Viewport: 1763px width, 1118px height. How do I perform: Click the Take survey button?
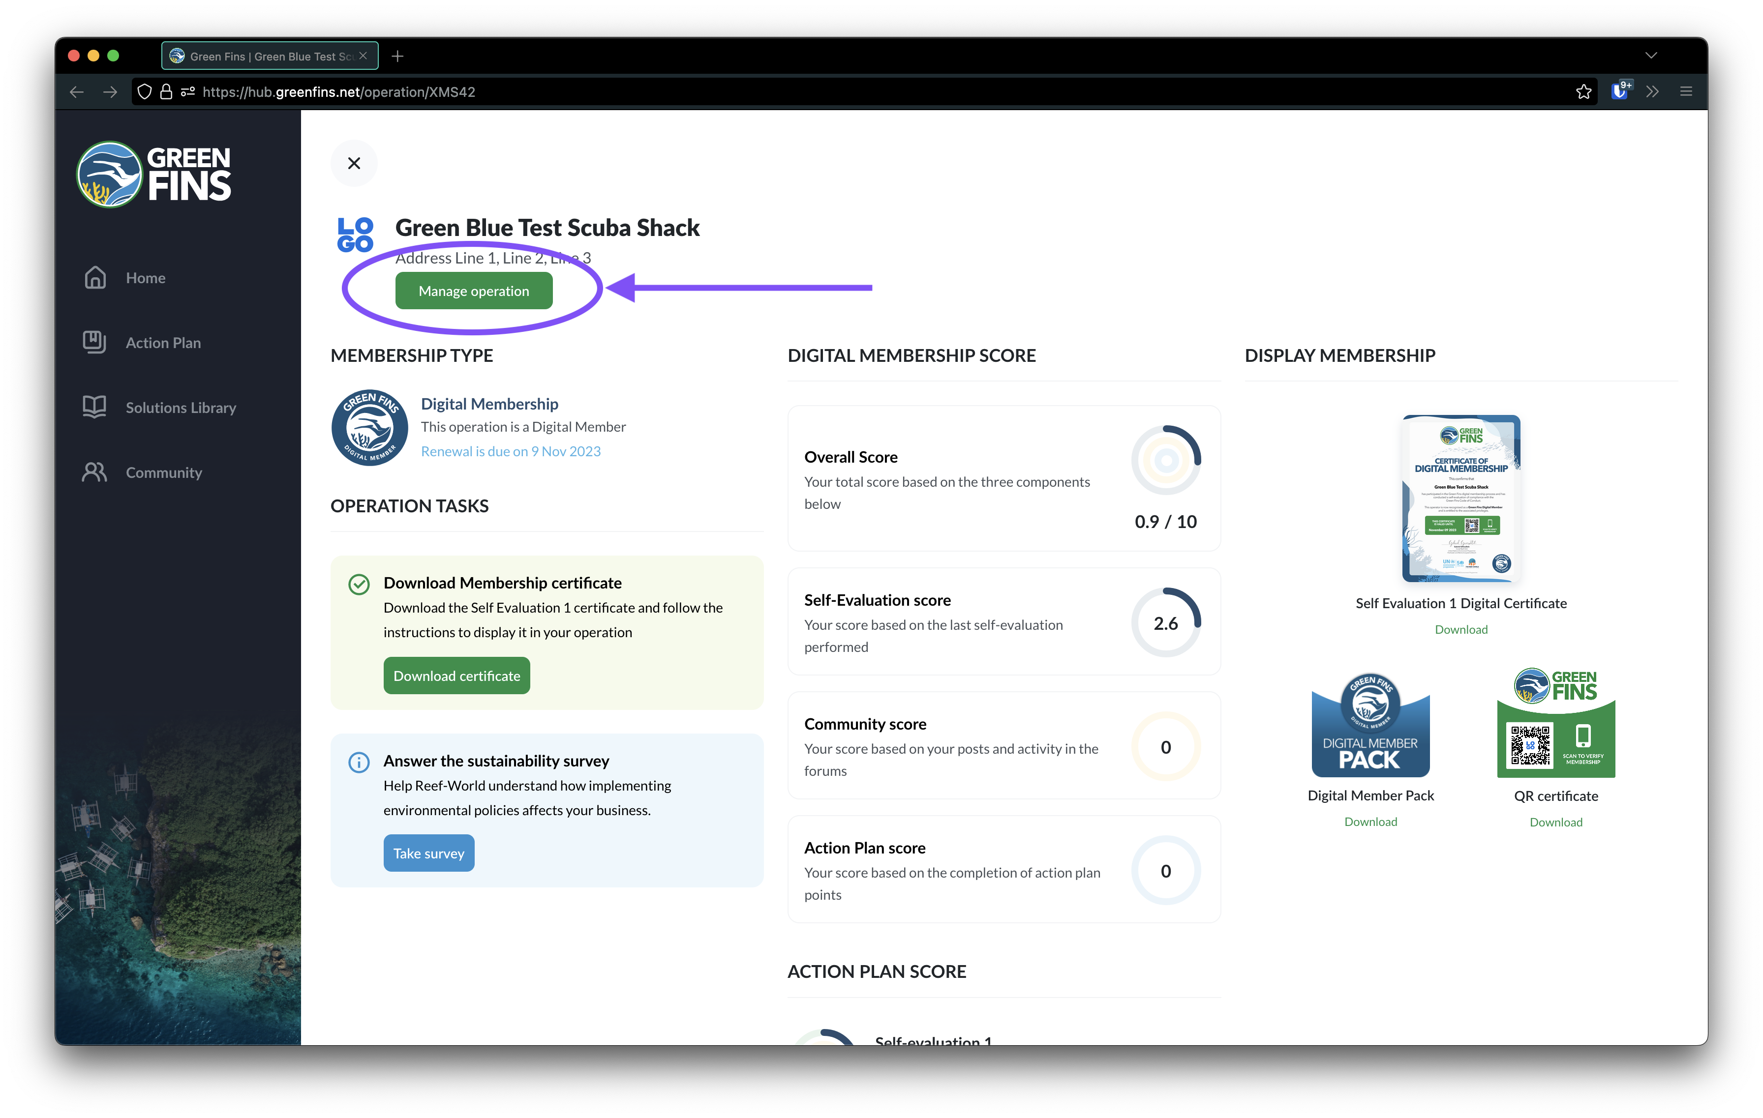pyautogui.click(x=428, y=853)
